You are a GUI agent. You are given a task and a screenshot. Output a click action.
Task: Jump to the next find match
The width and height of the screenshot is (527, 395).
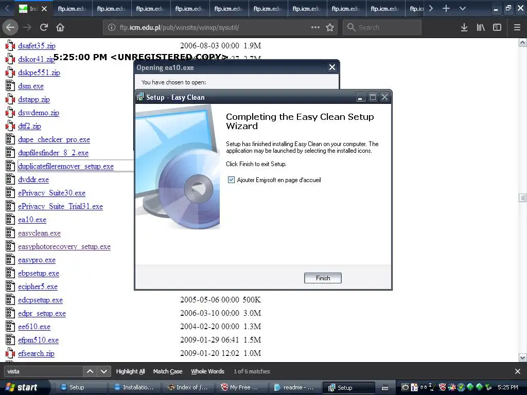point(104,371)
